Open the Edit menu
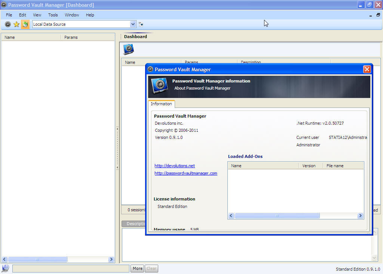The width and height of the screenshot is (383, 274). click(x=22, y=15)
